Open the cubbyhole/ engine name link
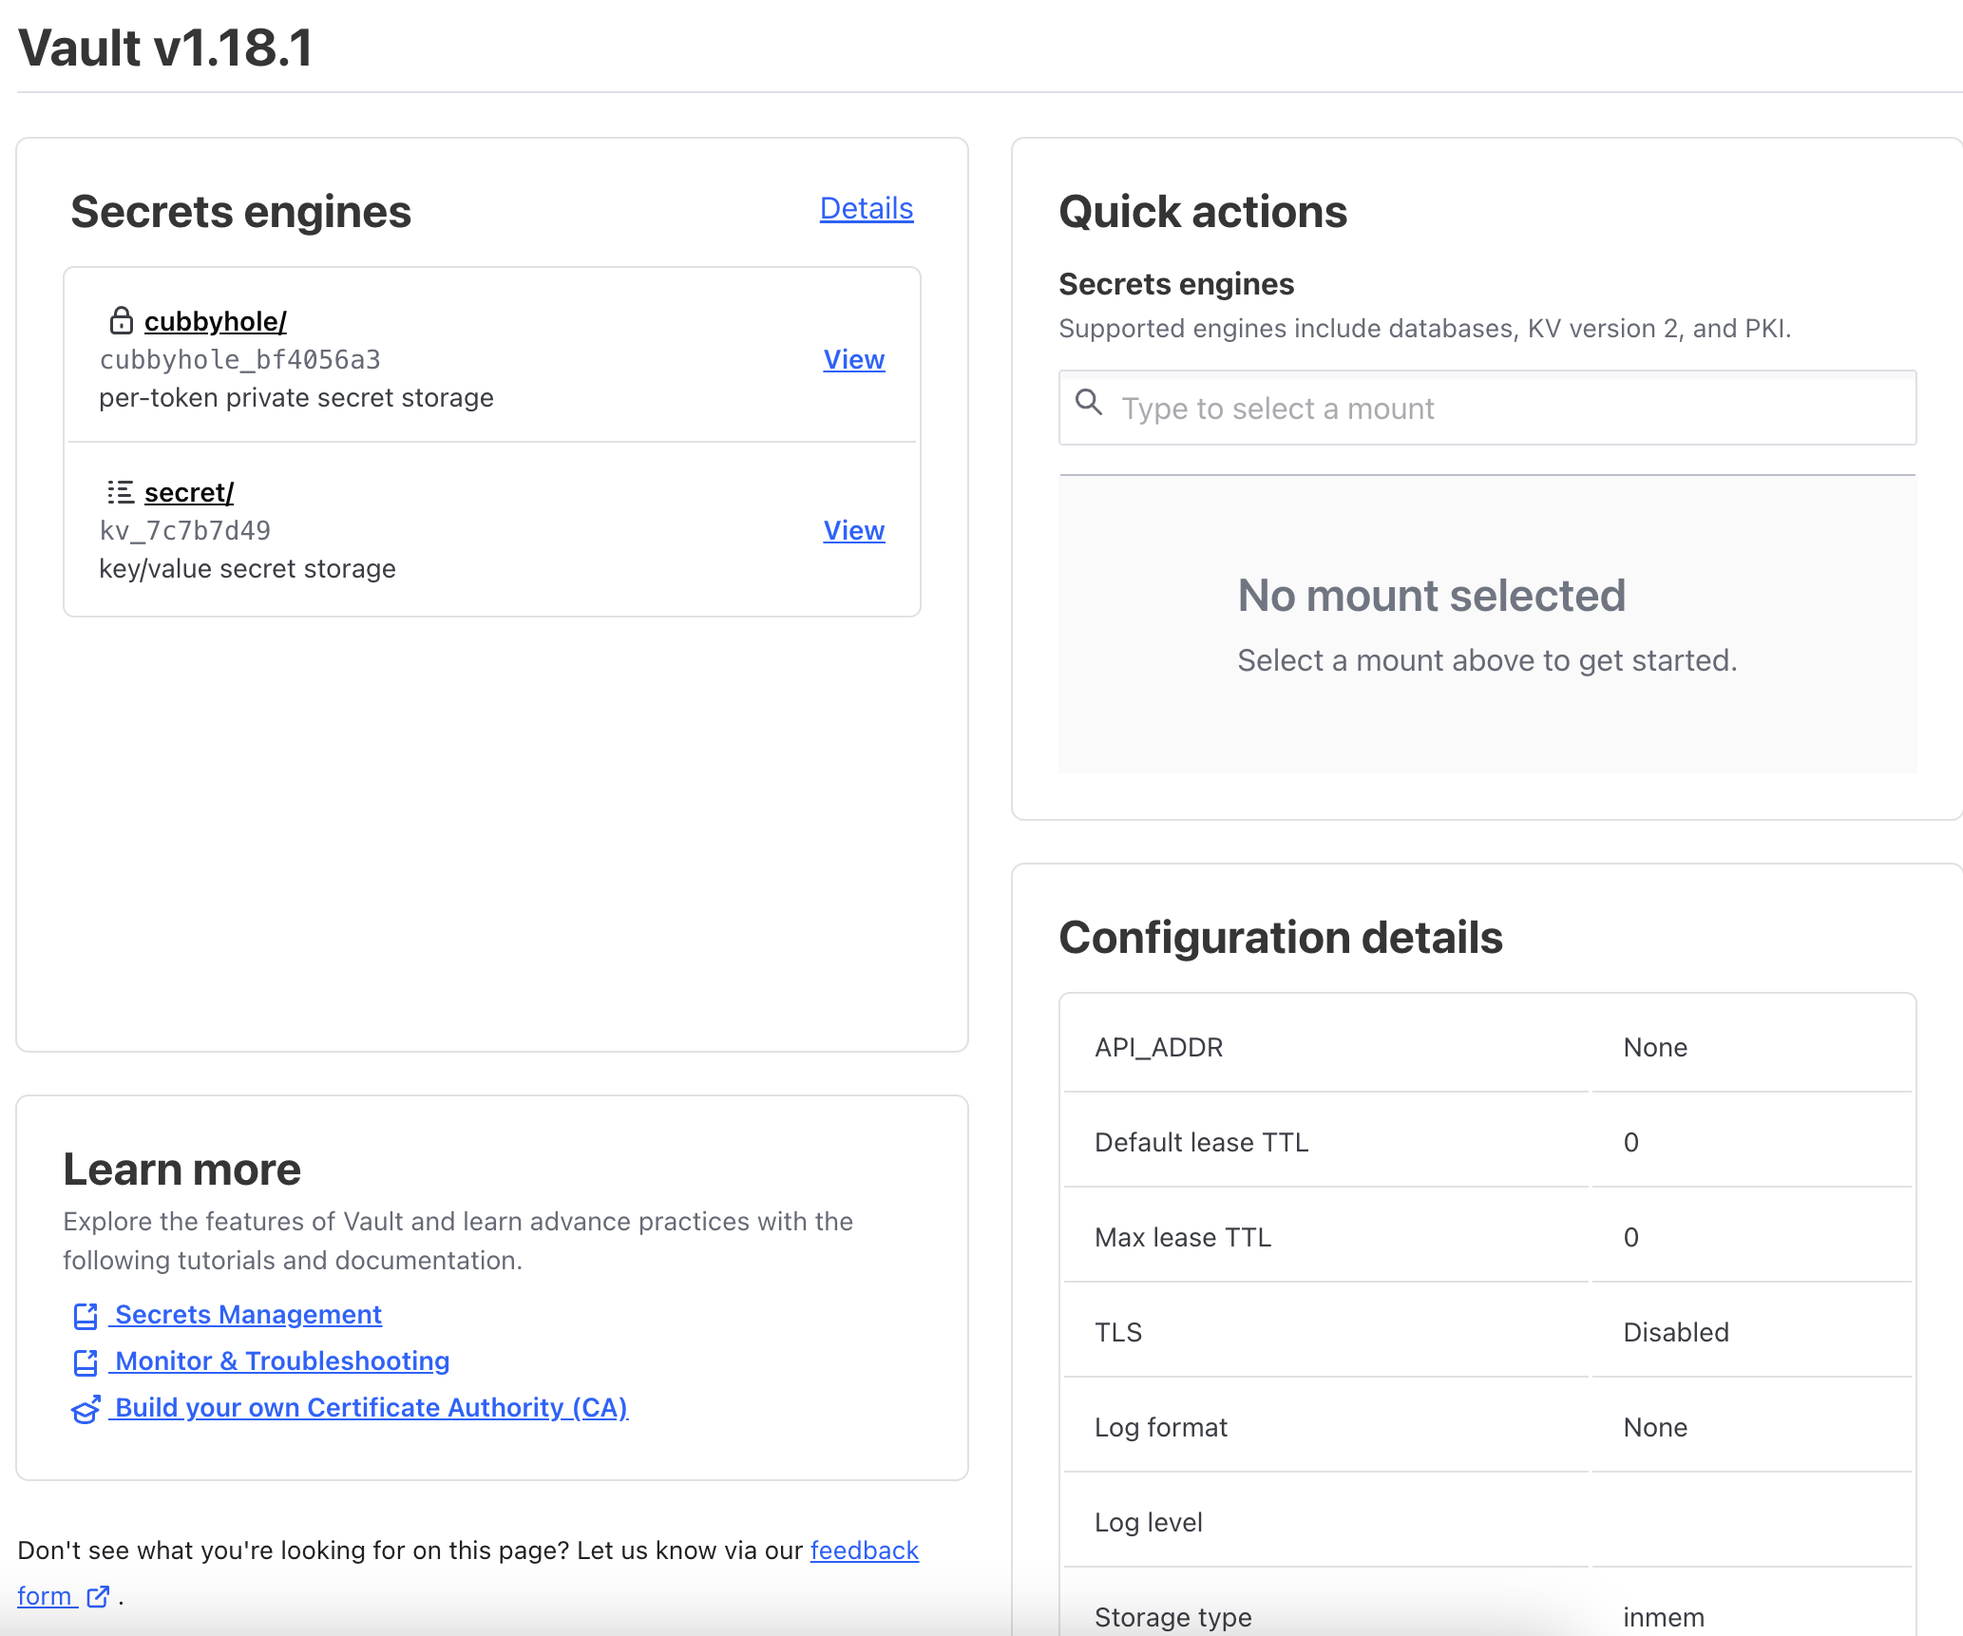The image size is (1963, 1636). click(215, 322)
